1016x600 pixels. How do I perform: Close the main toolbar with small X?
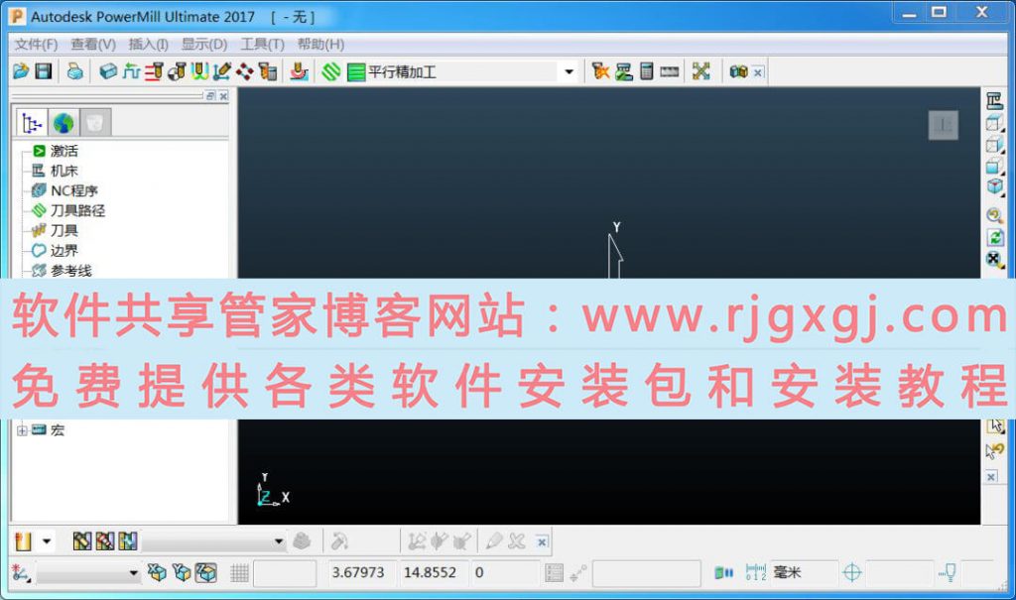pyautogui.click(x=758, y=72)
